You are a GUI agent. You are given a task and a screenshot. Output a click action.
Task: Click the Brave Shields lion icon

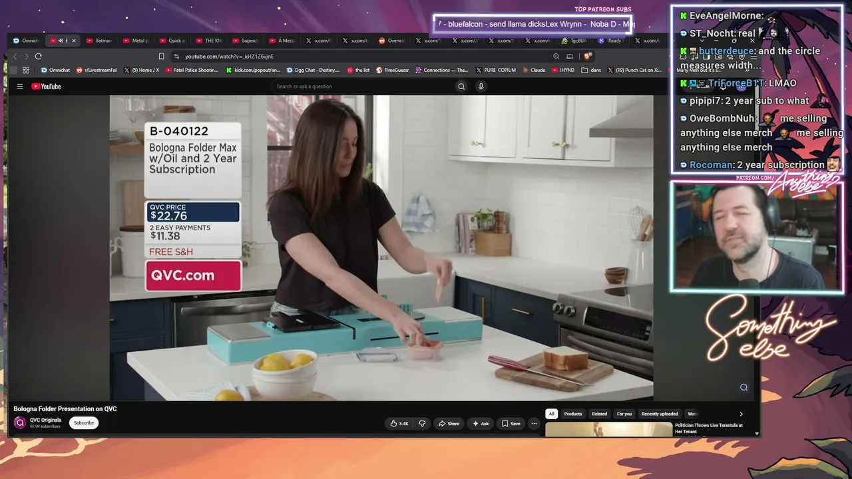tap(586, 57)
